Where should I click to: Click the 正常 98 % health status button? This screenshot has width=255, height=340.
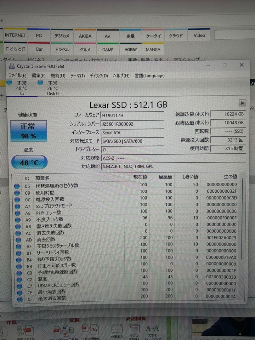pos(28,131)
